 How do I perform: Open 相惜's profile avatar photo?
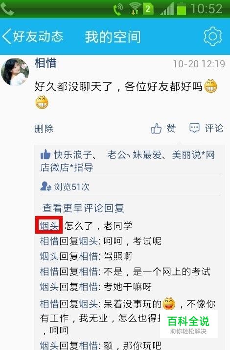[15, 72]
